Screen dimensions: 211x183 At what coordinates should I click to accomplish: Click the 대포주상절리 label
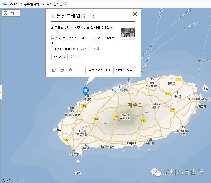coord(107,147)
